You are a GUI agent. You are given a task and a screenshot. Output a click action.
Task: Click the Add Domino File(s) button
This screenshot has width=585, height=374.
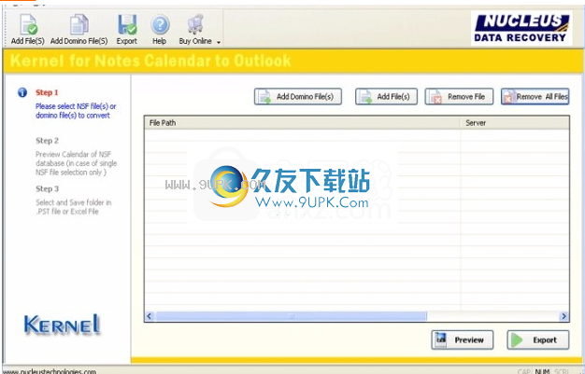298,97
